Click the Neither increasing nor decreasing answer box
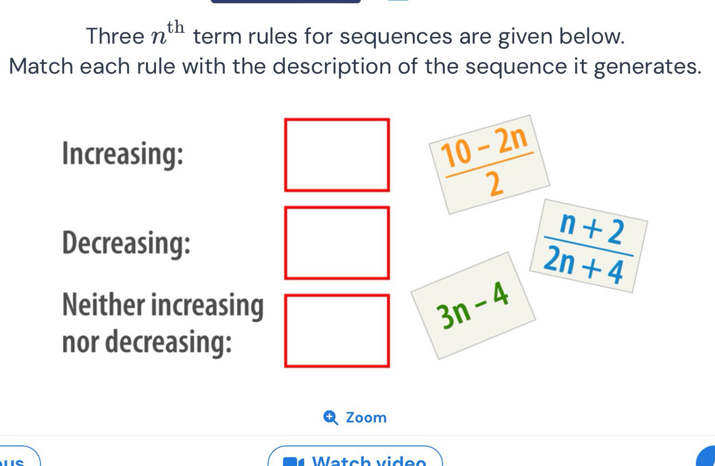Viewport: 715px width, 466px height. [x=337, y=331]
